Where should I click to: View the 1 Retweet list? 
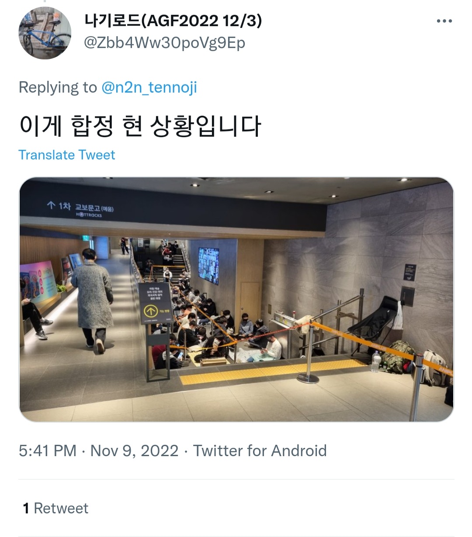[x=56, y=508]
